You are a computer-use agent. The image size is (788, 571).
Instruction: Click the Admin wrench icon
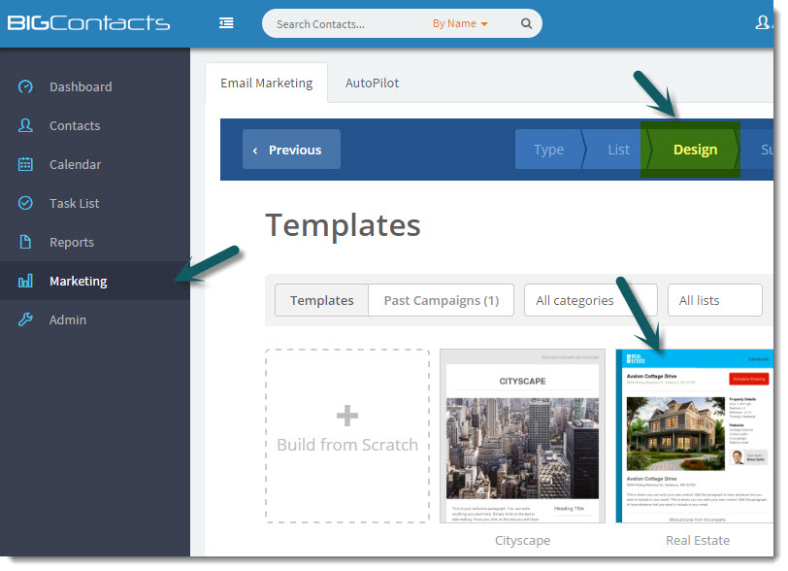(25, 319)
